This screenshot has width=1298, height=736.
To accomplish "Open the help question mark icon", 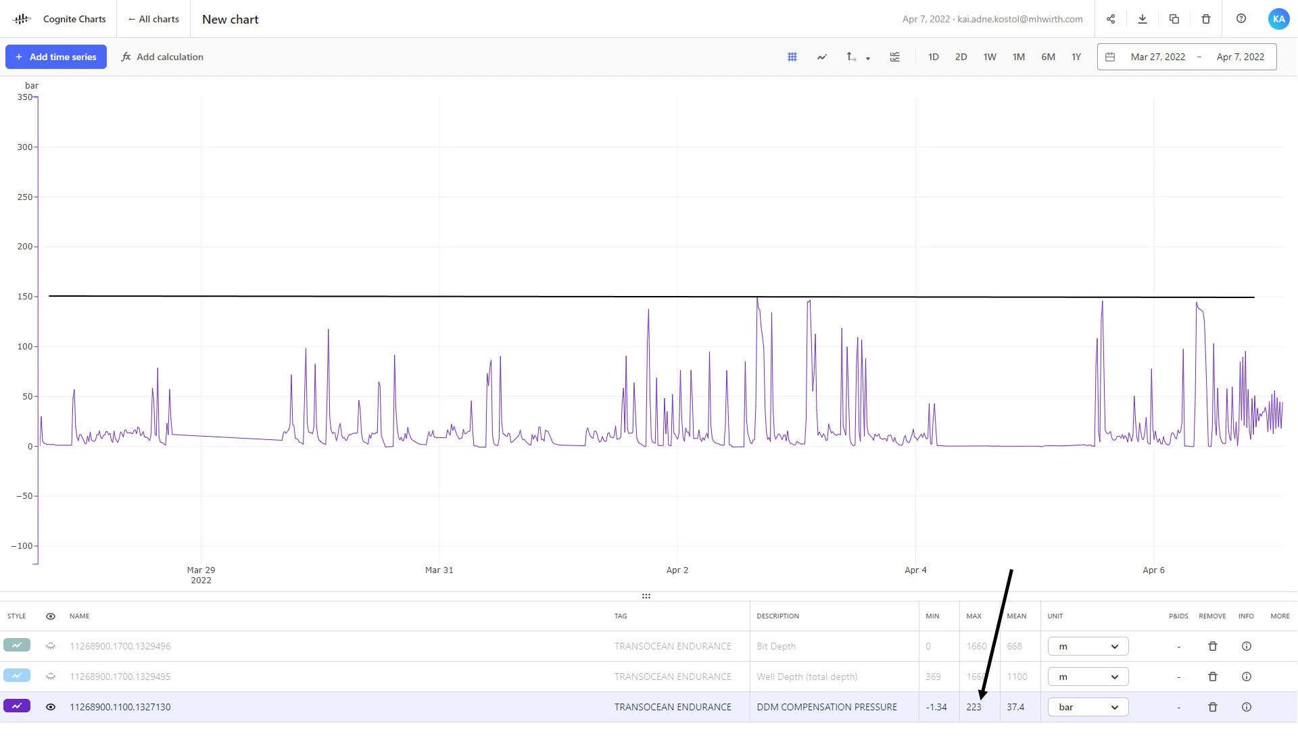I will pyautogui.click(x=1241, y=19).
